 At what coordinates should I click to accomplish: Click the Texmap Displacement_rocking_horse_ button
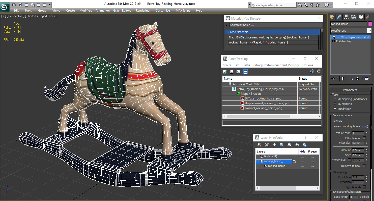[x=350, y=126]
